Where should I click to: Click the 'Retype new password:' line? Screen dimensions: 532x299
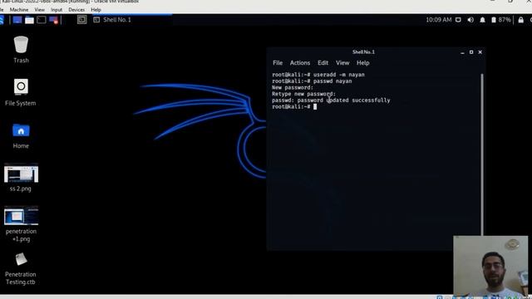pyautogui.click(x=303, y=94)
